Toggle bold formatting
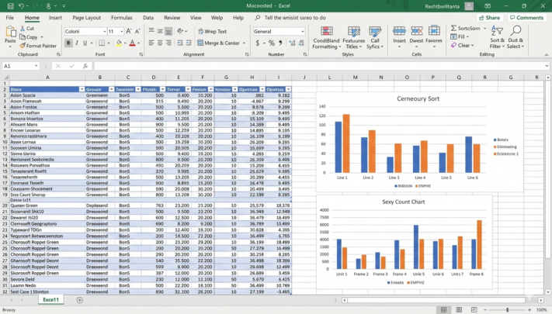The width and height of the screenshot is (552, 314). point(68,43)
